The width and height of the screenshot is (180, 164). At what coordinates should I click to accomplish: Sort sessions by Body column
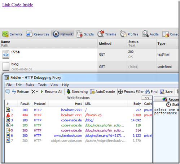135,104
